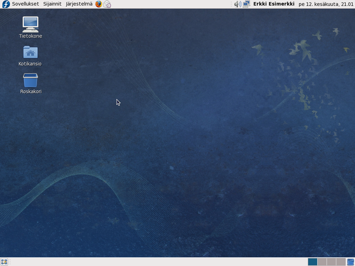Click the trash applet in bottom panel
Viewport: 355px width, 266px height.
tap(351, 262)
